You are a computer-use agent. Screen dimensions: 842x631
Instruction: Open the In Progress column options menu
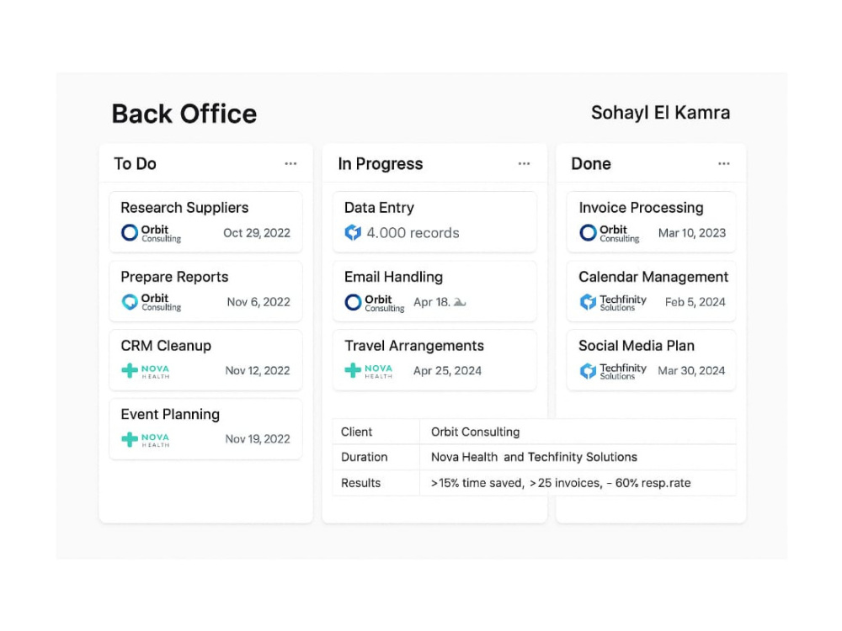tap(524, 164)
